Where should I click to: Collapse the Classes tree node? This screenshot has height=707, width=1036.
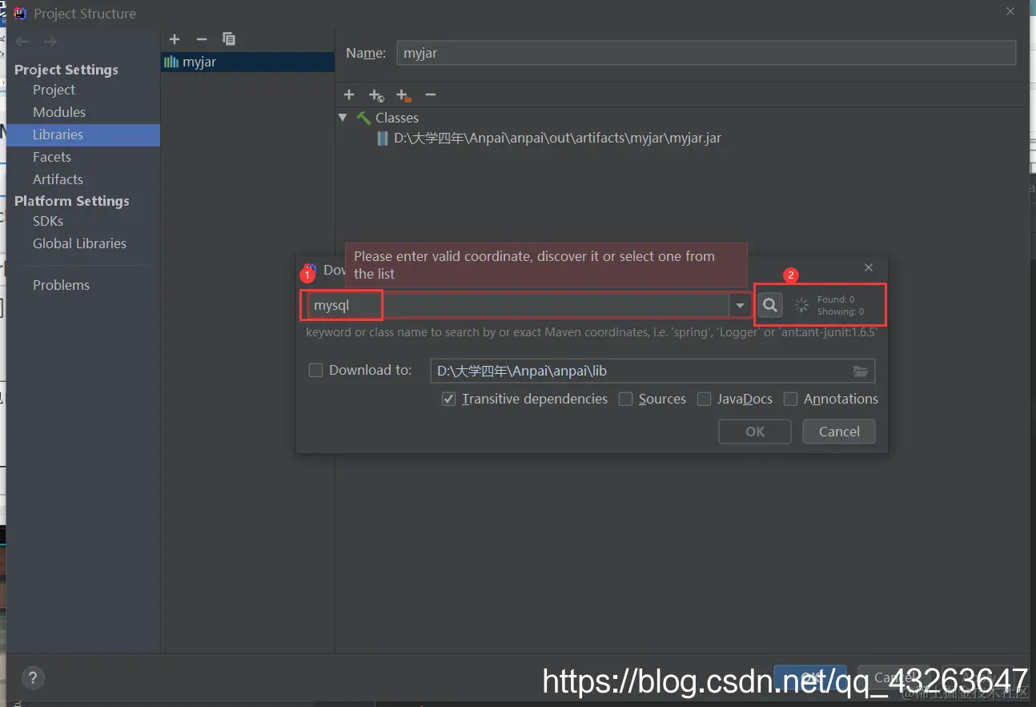coord(343,118)
